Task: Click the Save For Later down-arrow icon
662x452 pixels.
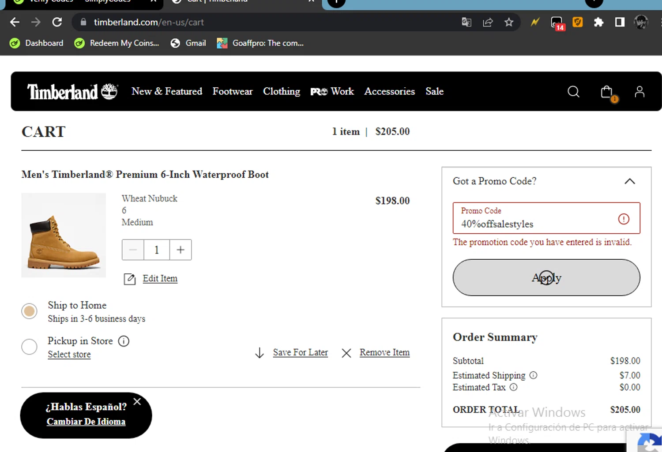Action: pos(260,353)
